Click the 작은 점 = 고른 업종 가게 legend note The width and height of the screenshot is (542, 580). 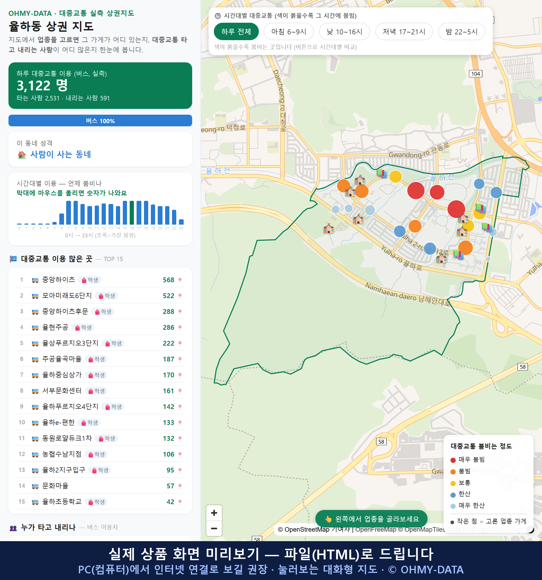489,521
